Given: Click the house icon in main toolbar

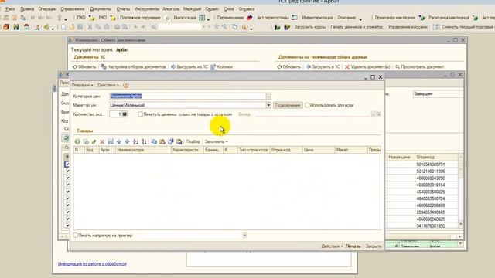Looking at the screenshot, I should pos(26,27).
